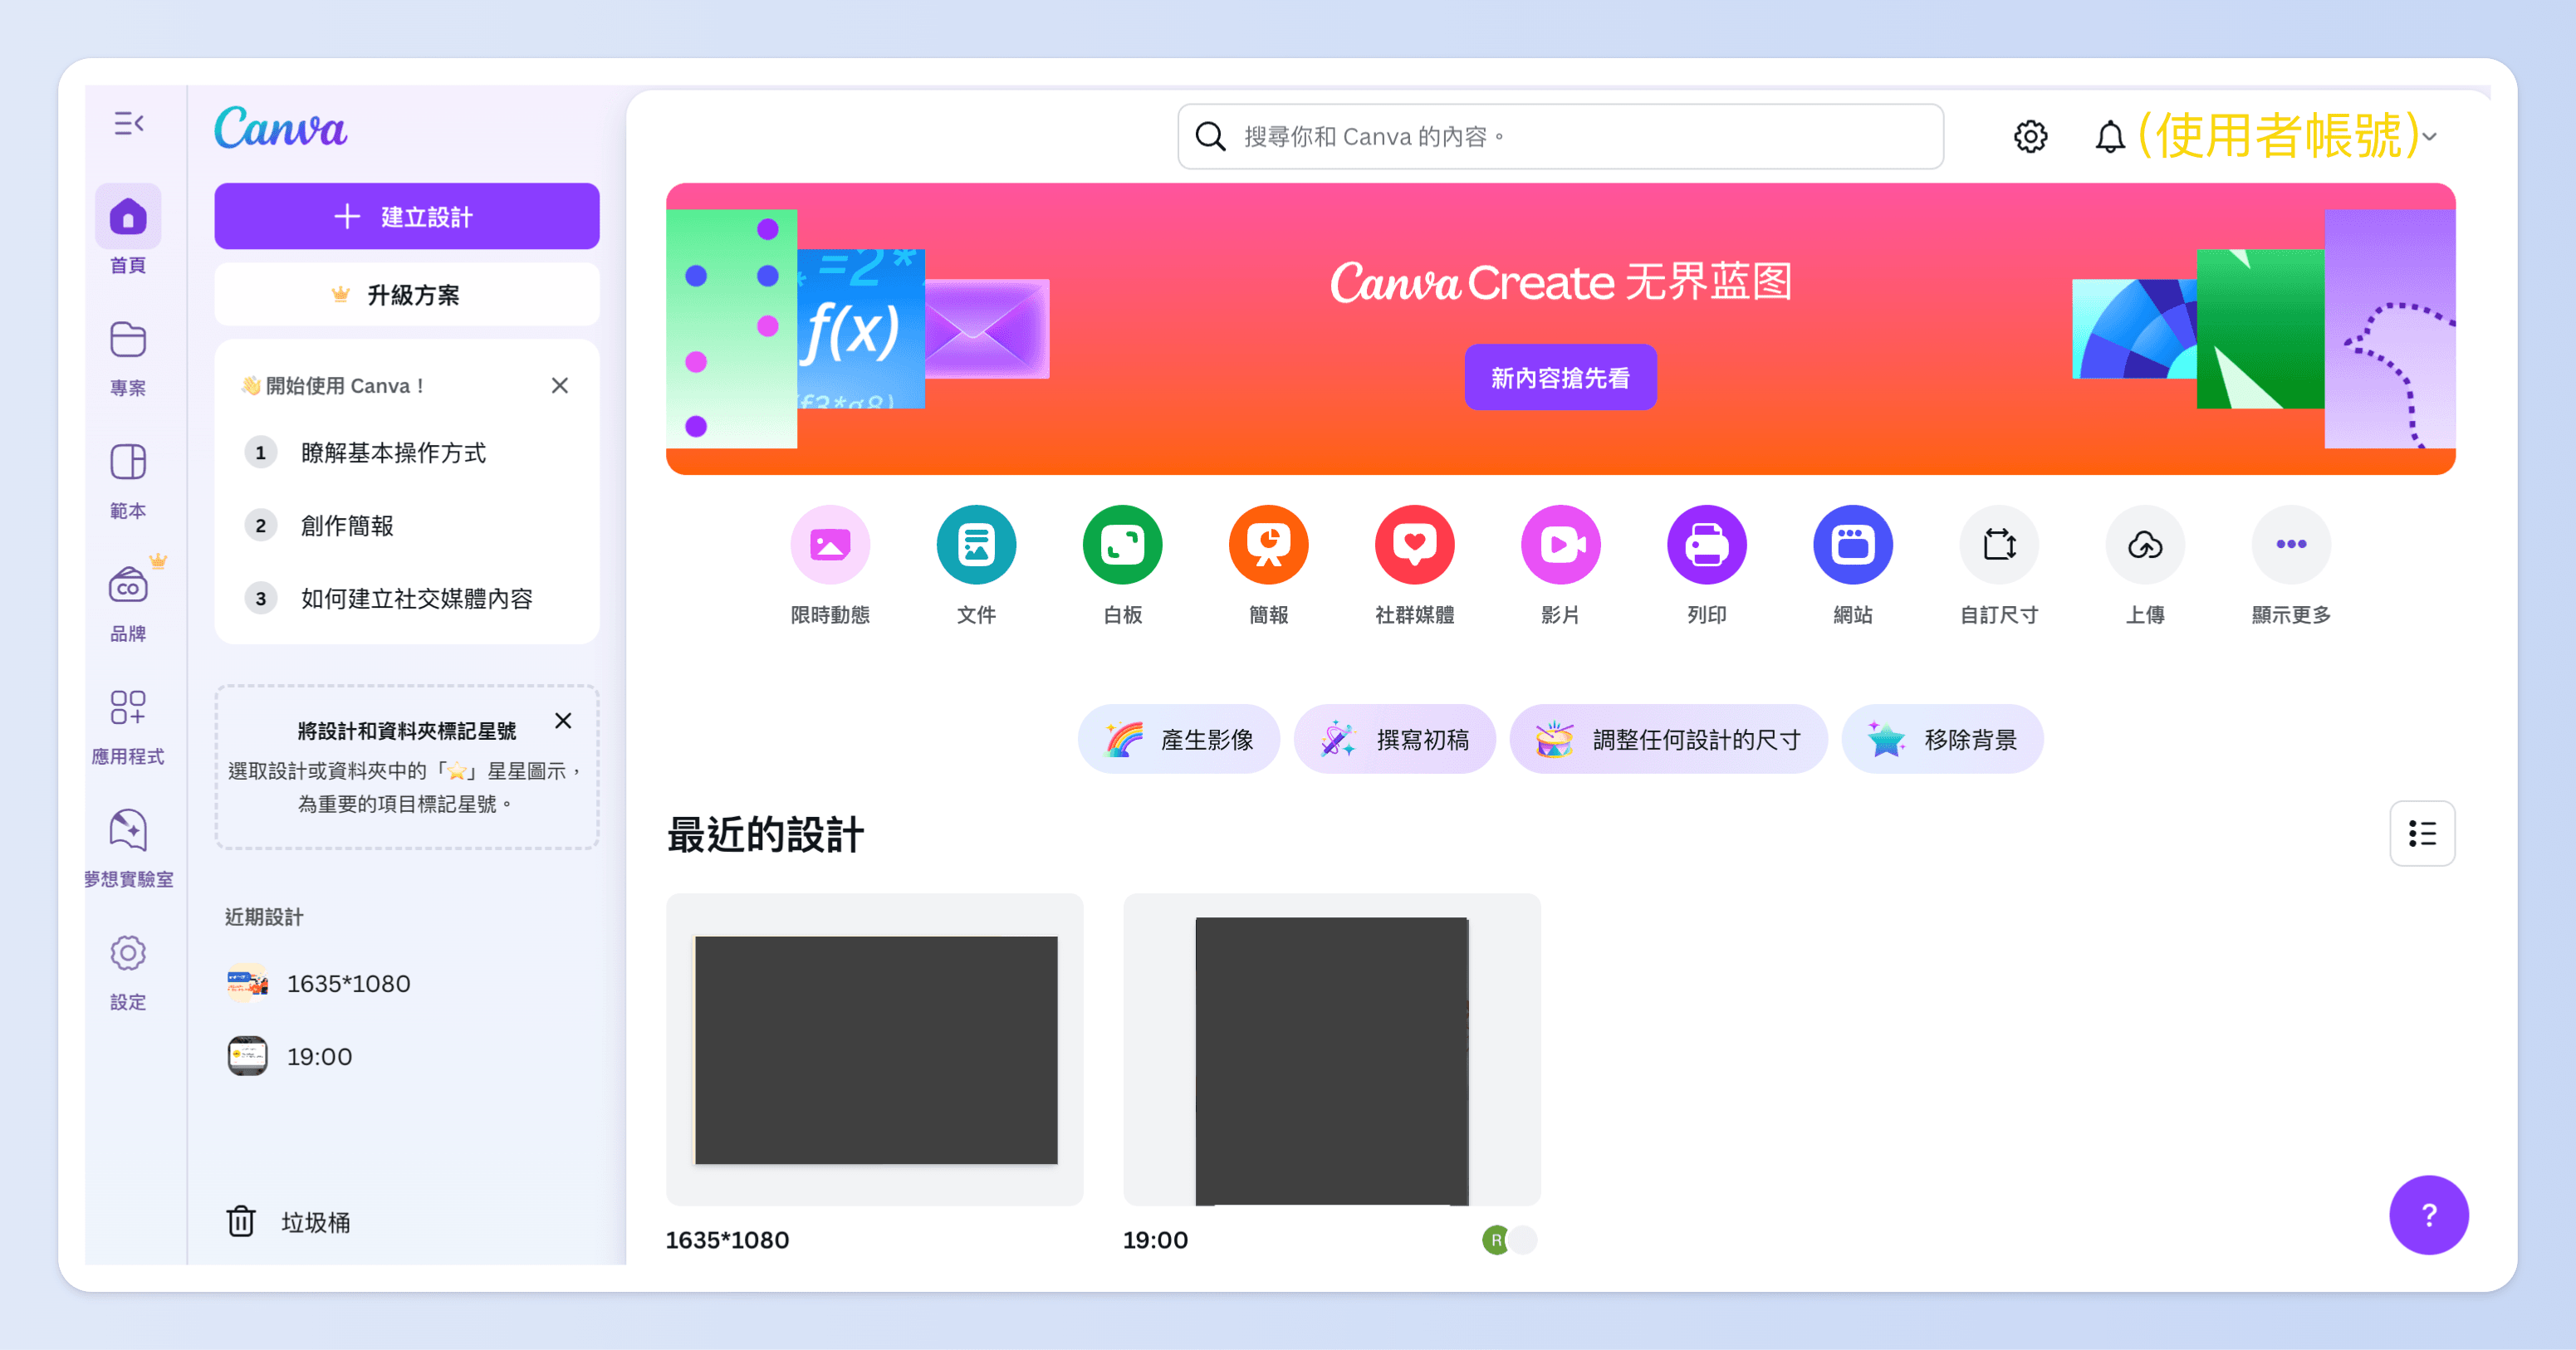Open 夢想實驗室 dream lab in sidebar
2576x1350 pixels.
click(128, 848)
